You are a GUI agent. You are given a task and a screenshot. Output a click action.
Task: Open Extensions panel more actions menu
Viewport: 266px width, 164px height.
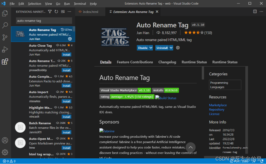(x=69, y=12)
